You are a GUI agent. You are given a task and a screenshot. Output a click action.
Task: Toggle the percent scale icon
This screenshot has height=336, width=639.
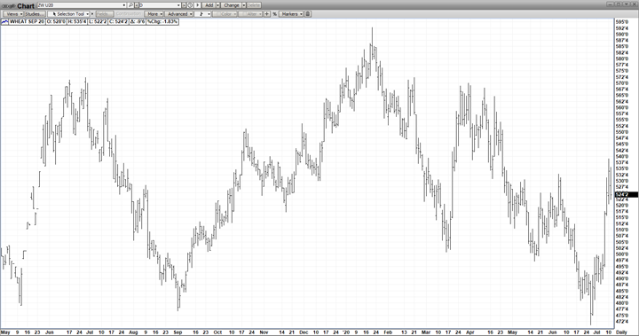[x=274, y=14]
